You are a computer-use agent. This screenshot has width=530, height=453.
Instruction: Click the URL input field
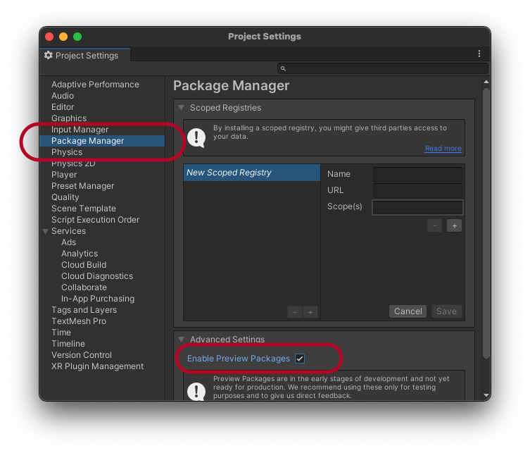coord(418,190)
